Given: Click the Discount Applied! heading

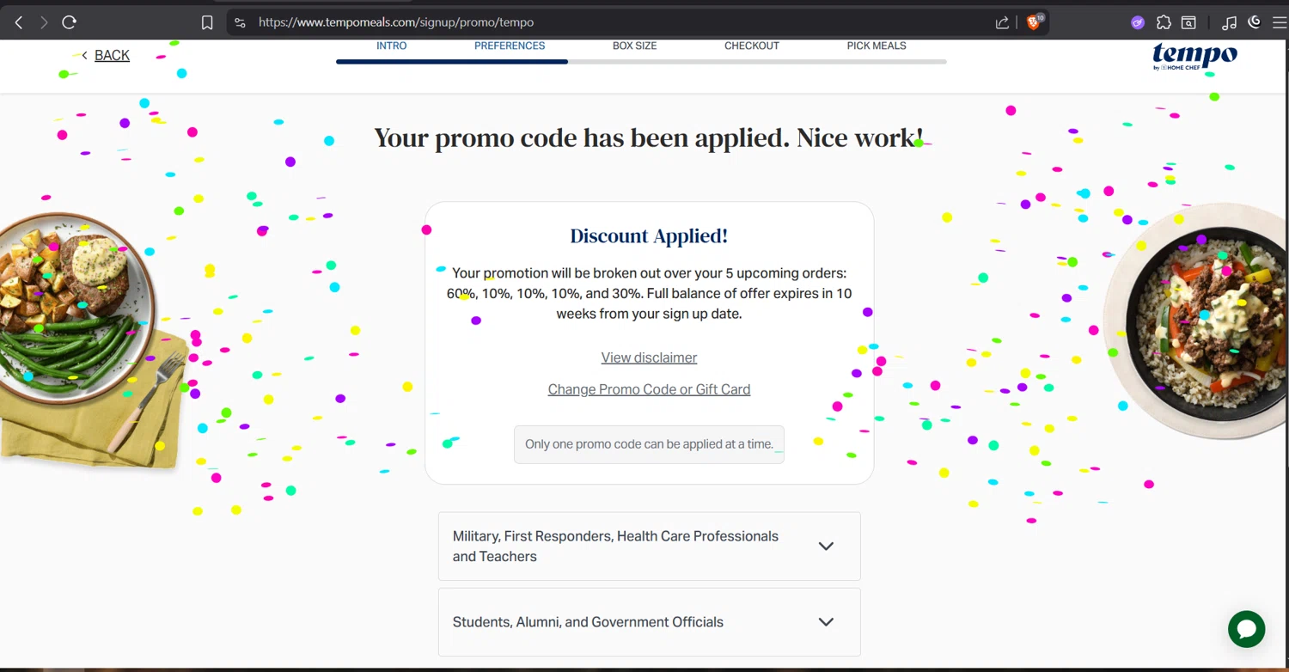Looking at the screenshot, I should [x=649, y=235].
